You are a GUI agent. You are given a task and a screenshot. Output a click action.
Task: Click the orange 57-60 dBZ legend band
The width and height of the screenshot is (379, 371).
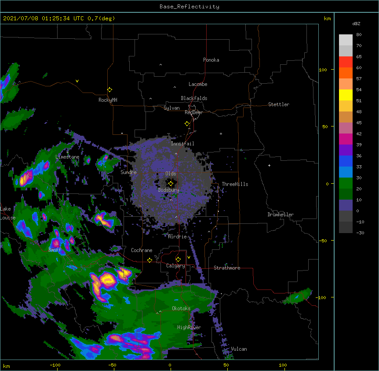pos(346,73)
